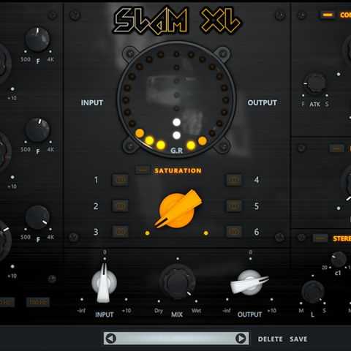Click the orange Saturation knob
Screen dimensions: 351x351
pos(178,209)
